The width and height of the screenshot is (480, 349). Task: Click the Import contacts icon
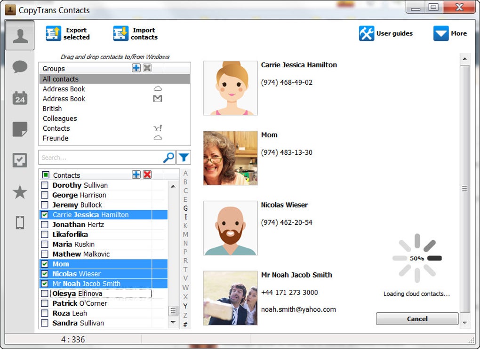120,33
